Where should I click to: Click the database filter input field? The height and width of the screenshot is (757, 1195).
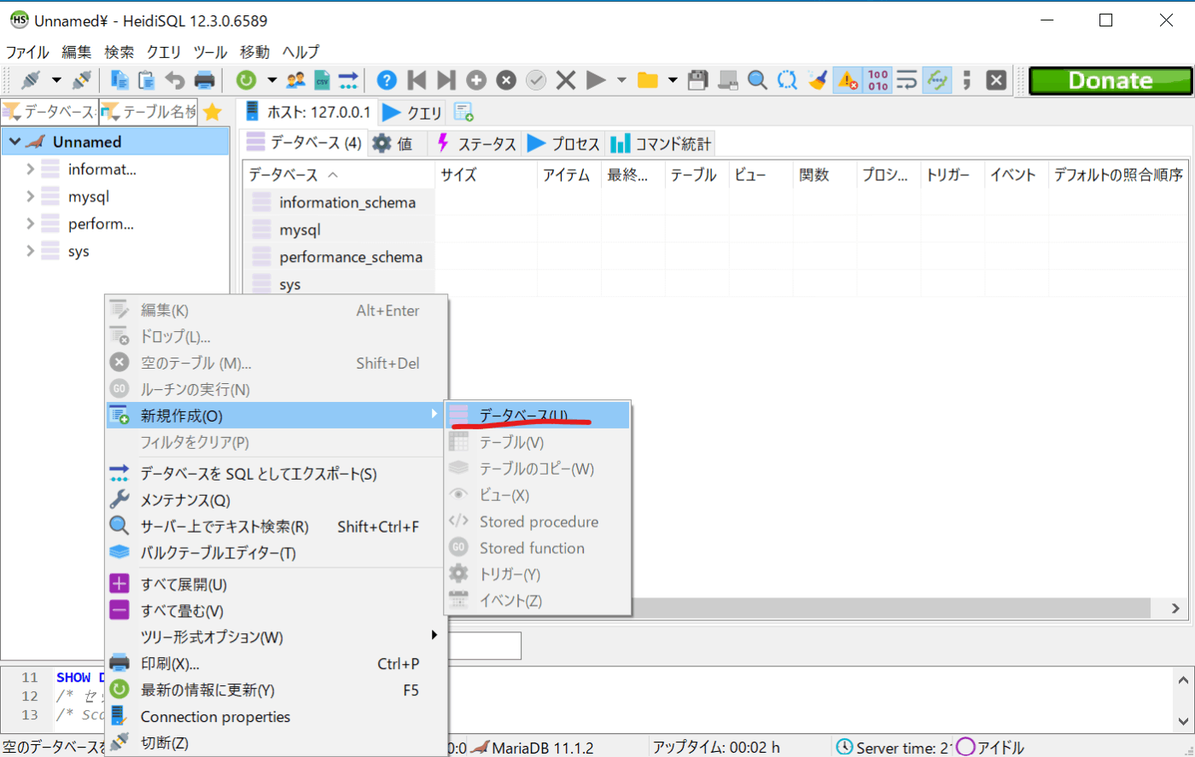[x=50, y=111]
